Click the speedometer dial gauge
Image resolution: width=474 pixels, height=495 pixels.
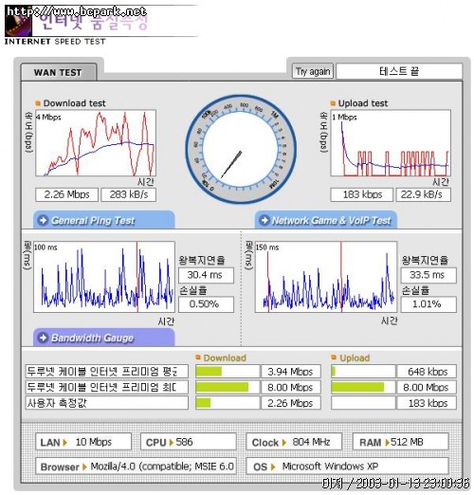[241, 149]
